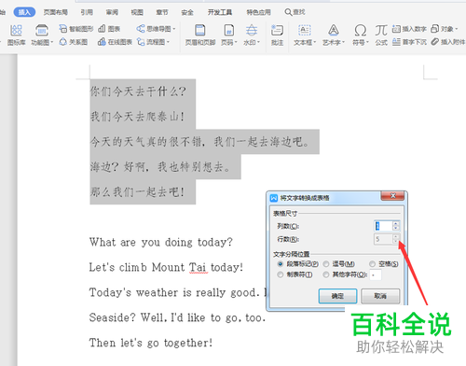The image size is (466, 366).
Task: Click the underlined word Tai
Action: [x=198, y=267]
